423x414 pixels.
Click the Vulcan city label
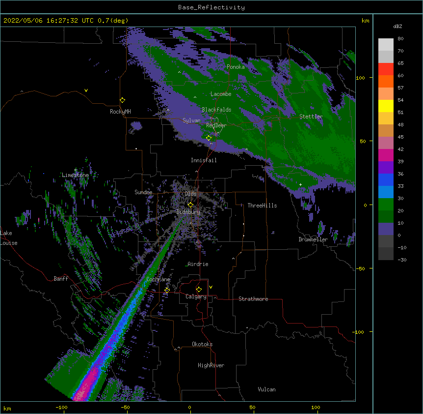tap(266, 389)
